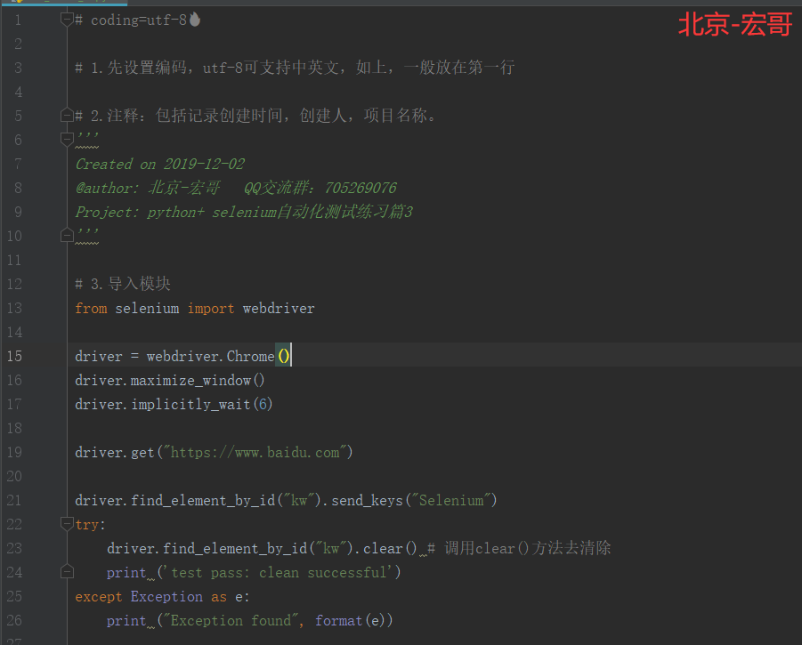
Task: Click the '# 1.先设置编码' comment on line 3
Action: tap(295, 68)
